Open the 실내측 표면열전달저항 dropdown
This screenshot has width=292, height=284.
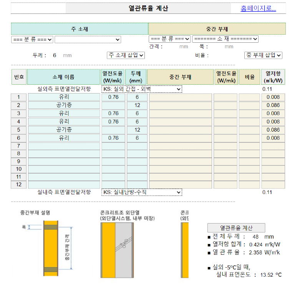141,192
